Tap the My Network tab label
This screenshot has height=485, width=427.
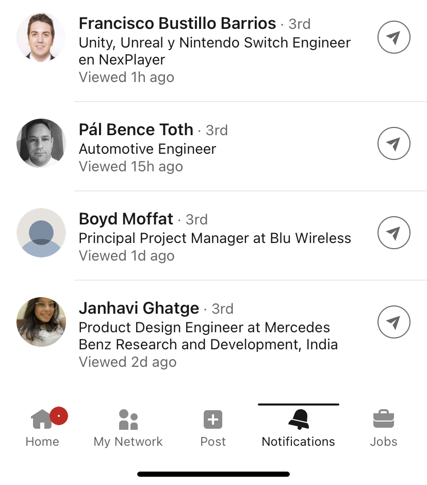click(128, 442)
